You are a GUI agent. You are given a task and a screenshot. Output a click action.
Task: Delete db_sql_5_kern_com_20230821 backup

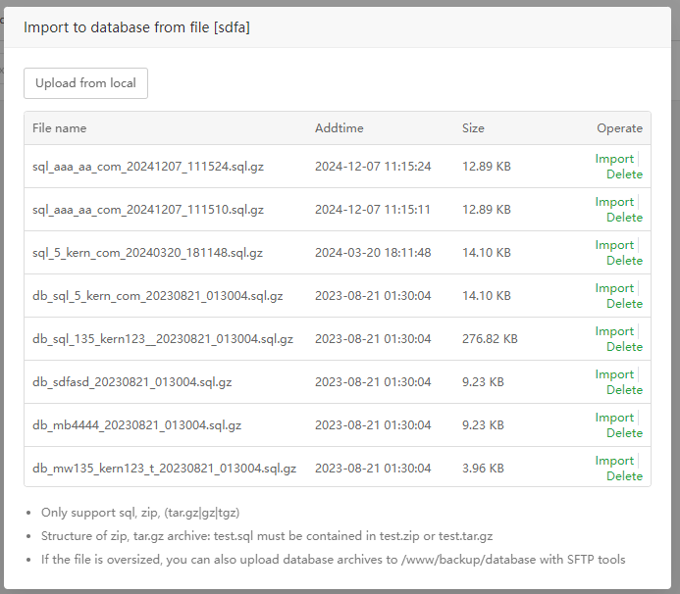pyautogui.click(x=624, y=304)
